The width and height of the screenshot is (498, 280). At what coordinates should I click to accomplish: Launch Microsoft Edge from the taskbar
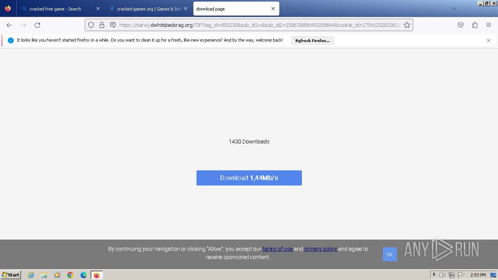tap(84, 275)
